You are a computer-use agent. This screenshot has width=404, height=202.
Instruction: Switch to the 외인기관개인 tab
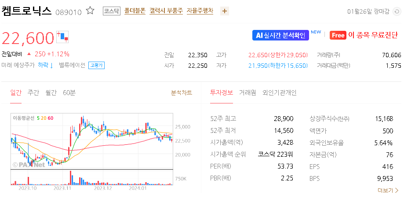[x=280, y=92]
